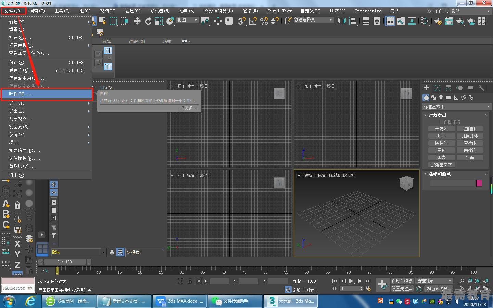The image size is (493, 308).
Task: Choose the Select and Scale tool
Action: 159,21
